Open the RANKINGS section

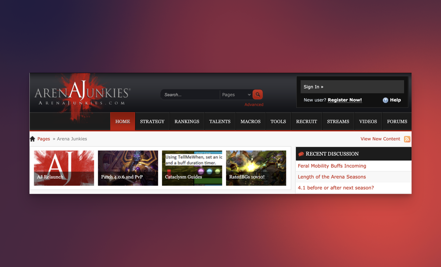pos(187,121)
